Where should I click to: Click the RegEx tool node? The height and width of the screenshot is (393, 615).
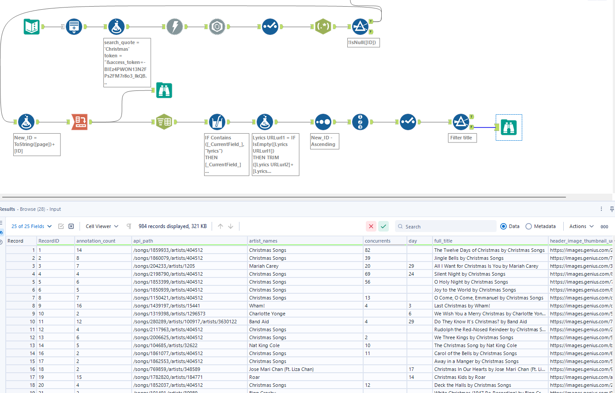coord(323,27)
